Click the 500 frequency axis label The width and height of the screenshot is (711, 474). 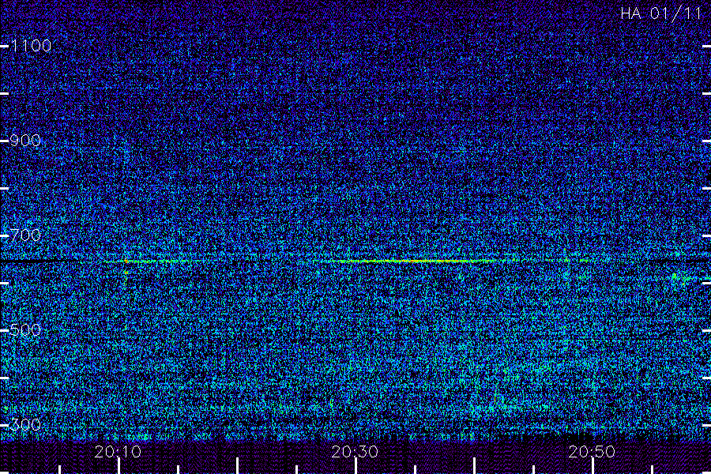[x=25, y=329]
